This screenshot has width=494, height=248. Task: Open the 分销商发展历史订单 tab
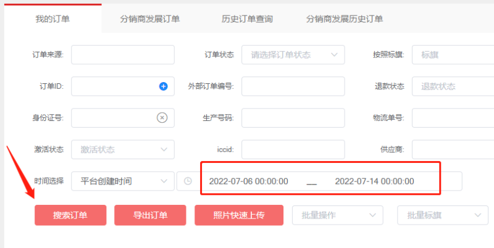click(345, 19)
